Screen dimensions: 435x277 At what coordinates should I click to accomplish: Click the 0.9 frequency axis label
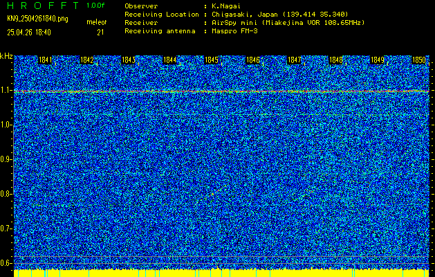[5, 159]
